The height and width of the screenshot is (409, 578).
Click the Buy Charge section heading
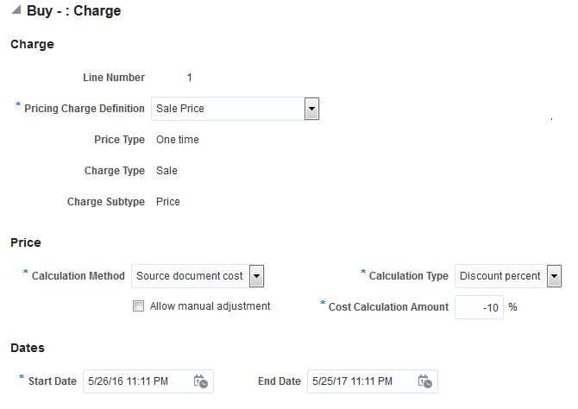pos(74,11)
